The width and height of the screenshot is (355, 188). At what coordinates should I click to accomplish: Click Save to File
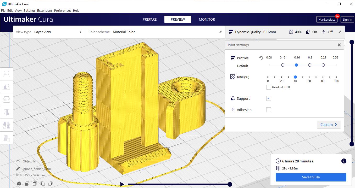pyautogui.click(x=311, y=177)
